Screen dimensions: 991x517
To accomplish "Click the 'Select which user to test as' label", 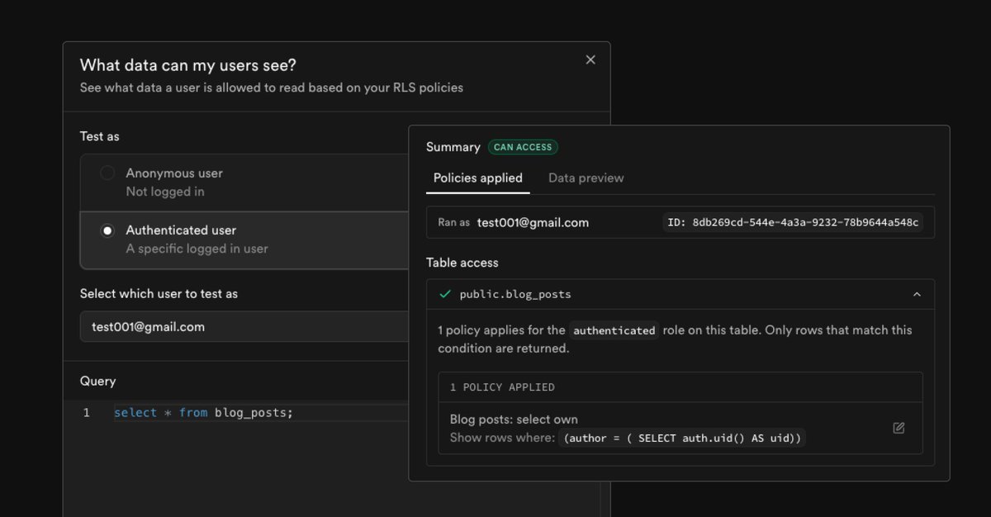I will pyautogui.click(x=159, y=293).
